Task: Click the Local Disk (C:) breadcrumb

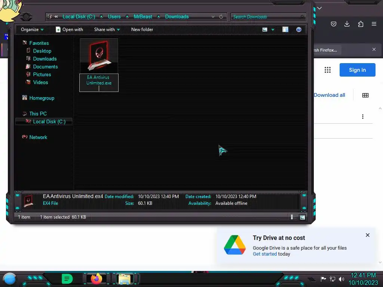Action: [79, 16]
